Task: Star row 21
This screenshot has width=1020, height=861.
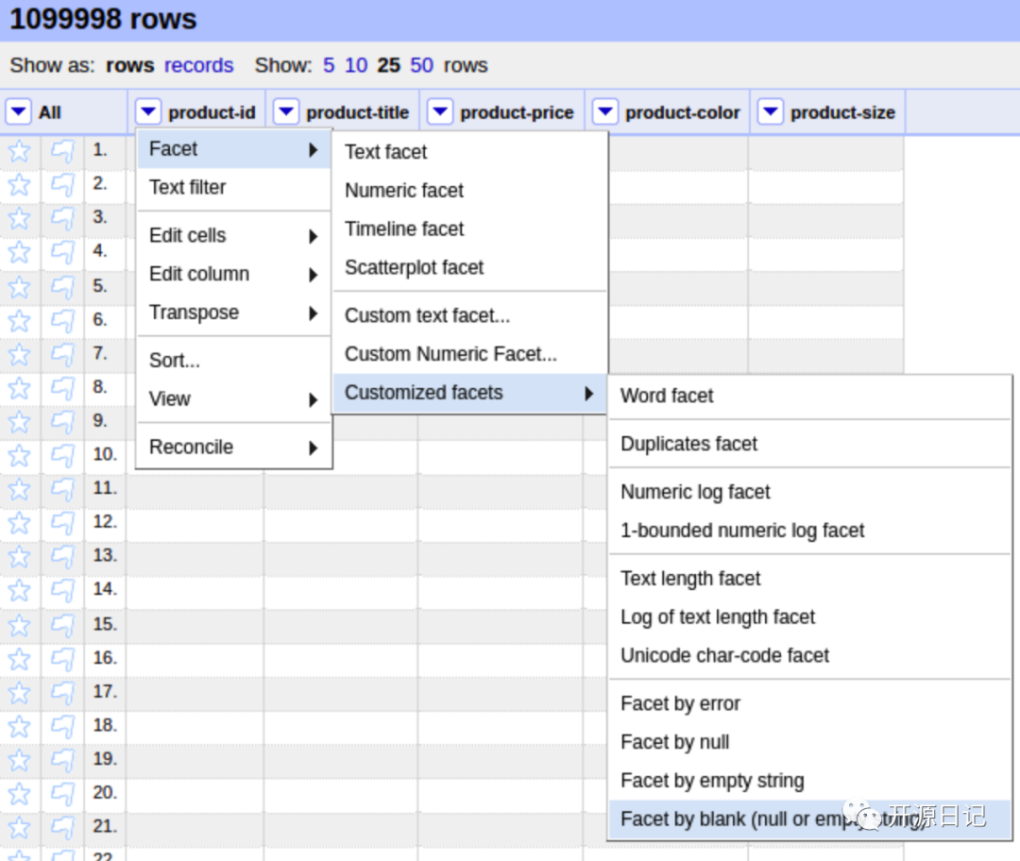Action: pyautogui.click(x=19, y=827)
